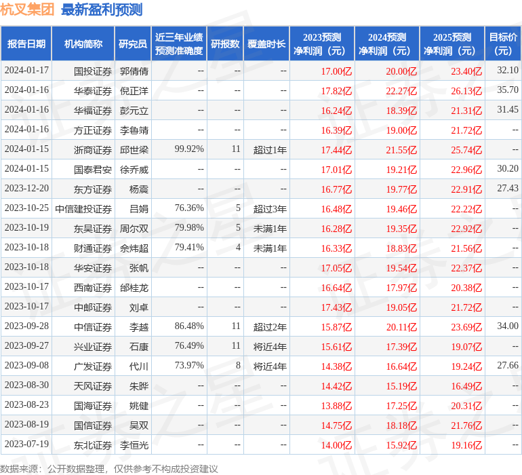
Task: Click the 杭叉集团 title text
Action: point(27,9)
